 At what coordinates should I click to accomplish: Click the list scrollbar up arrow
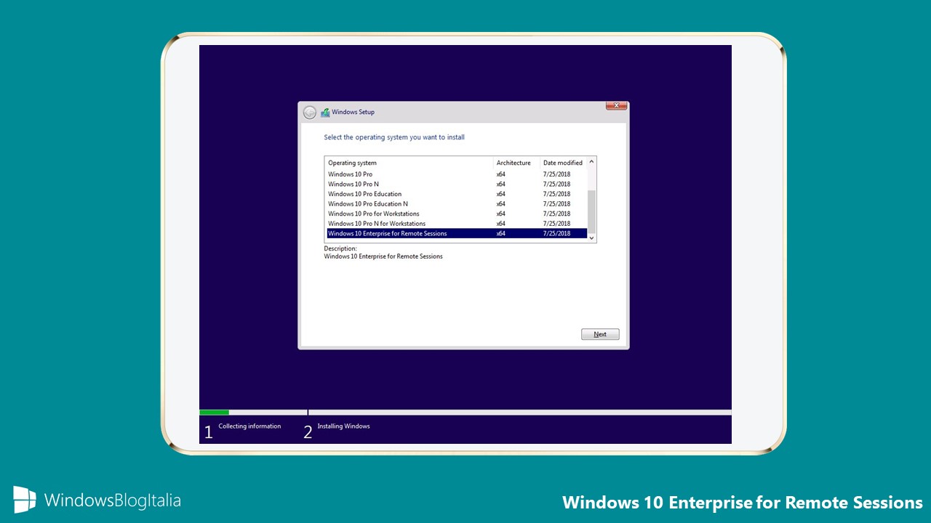point(591,162)
